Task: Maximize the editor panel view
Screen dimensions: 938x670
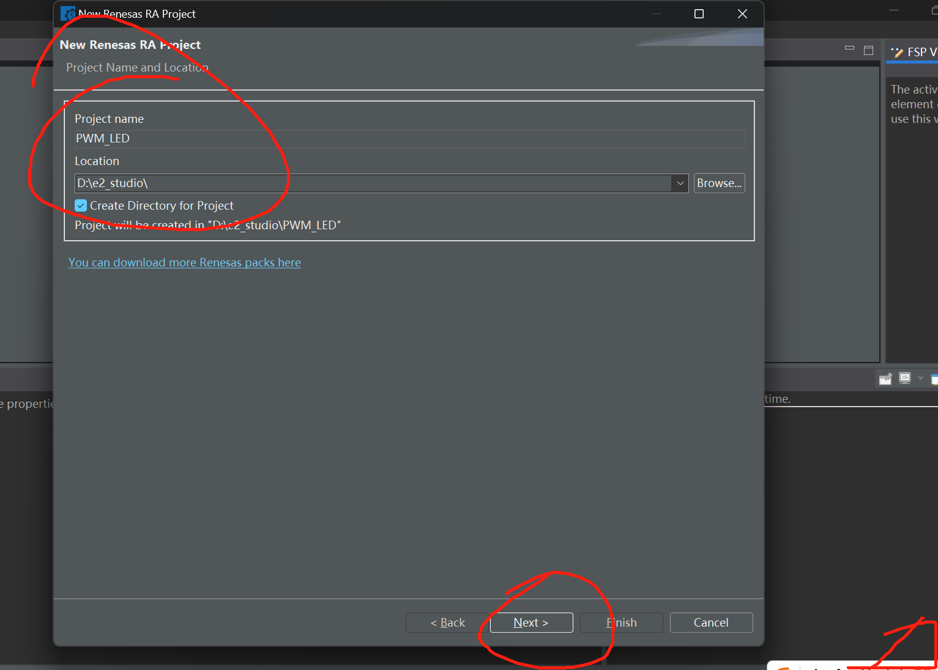Action: (868, 50)
